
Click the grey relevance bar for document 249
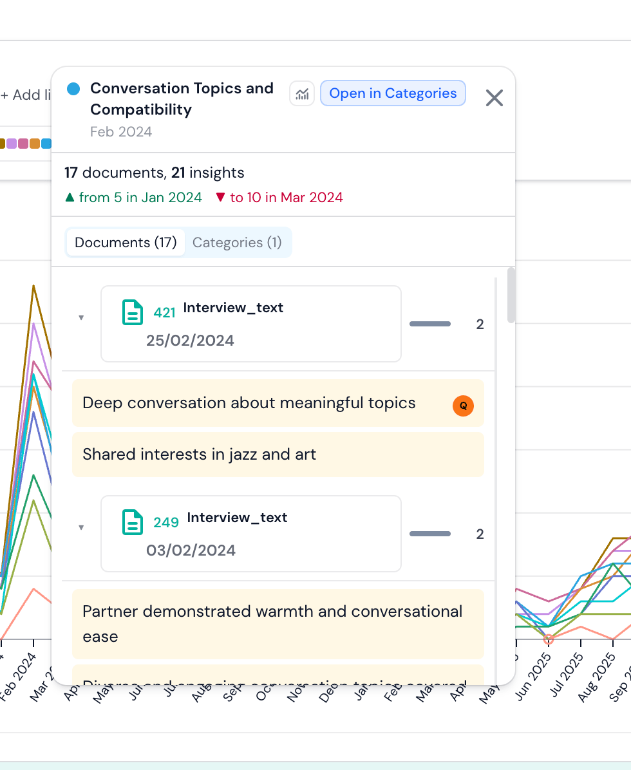tap(430, 534)
